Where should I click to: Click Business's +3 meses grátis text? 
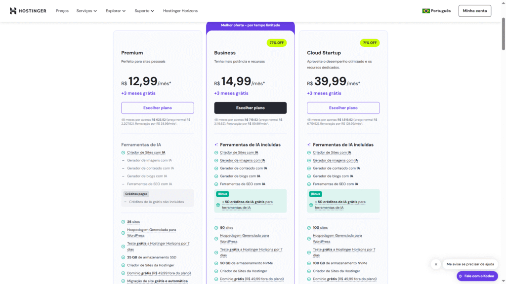[231, 93]
